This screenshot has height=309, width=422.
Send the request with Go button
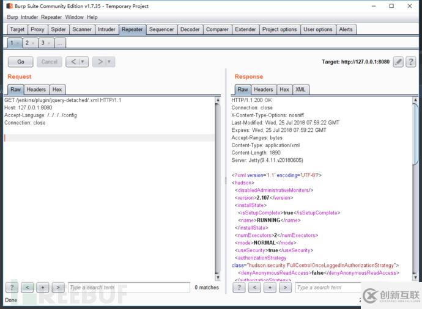[x=21, y=62]
